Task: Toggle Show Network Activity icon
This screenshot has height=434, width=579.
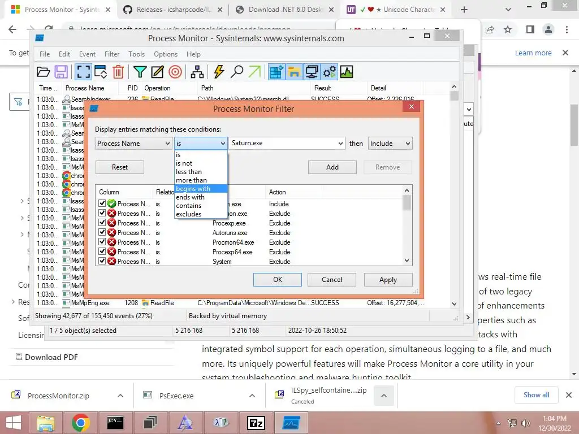Action: 312,72
